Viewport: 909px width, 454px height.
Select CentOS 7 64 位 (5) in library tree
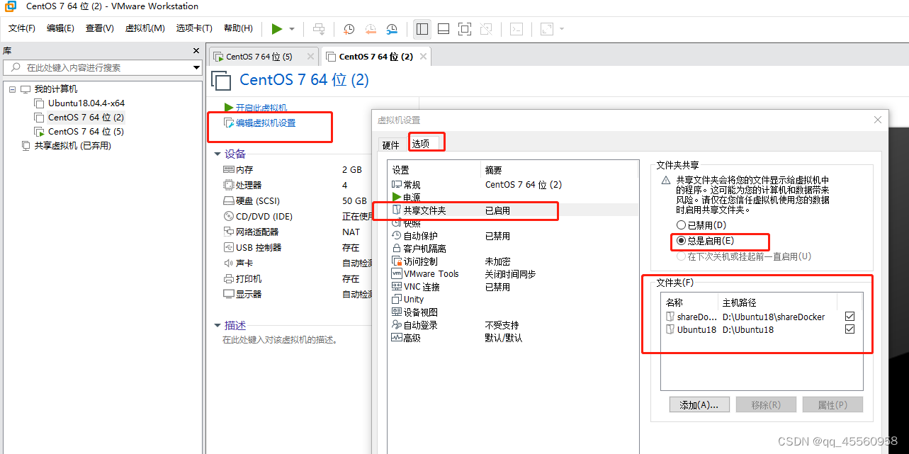(x=86, y=132)
